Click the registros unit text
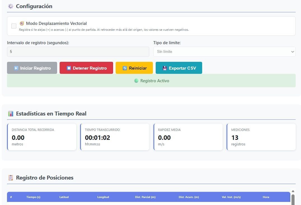Viewport: 301px width, 205px height. pos(238,144)
